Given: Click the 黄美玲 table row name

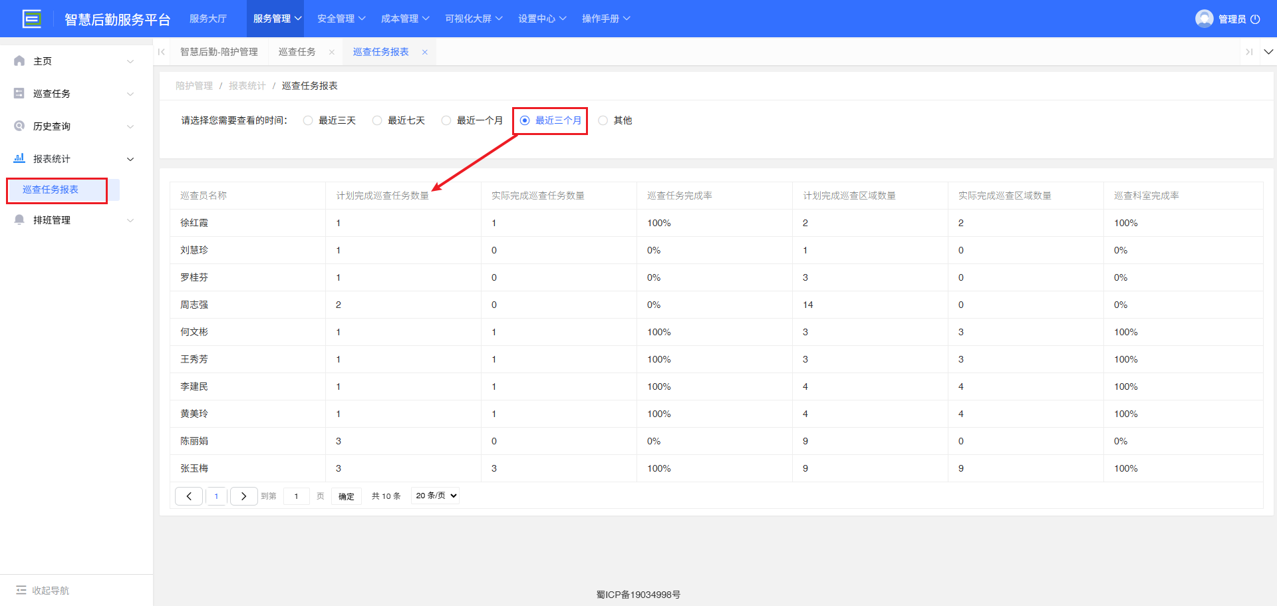Looking at the screenshot, I should (194, 414).
